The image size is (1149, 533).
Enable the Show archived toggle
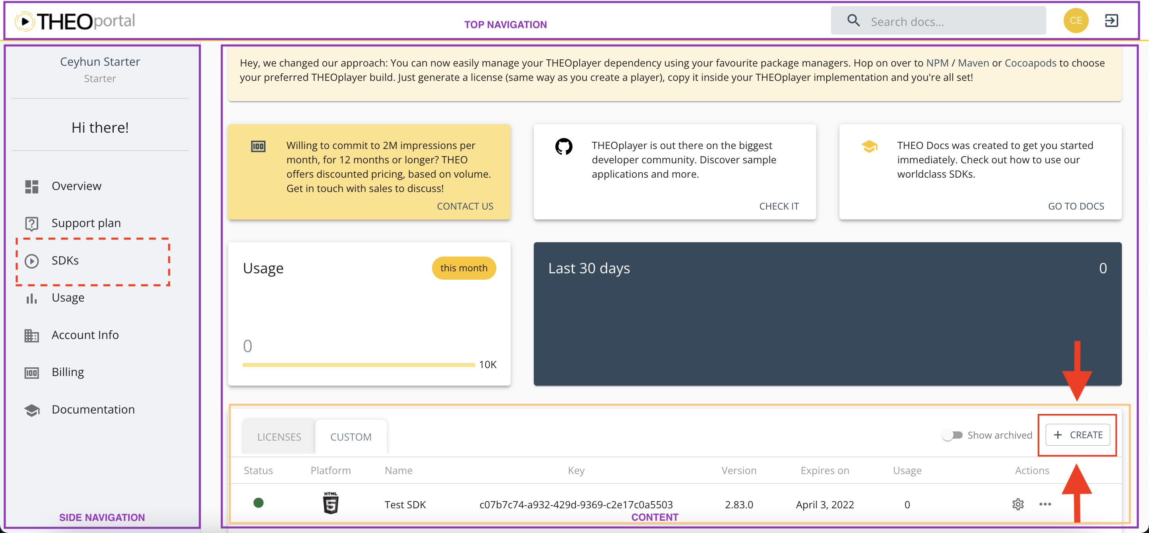[953, 435]
